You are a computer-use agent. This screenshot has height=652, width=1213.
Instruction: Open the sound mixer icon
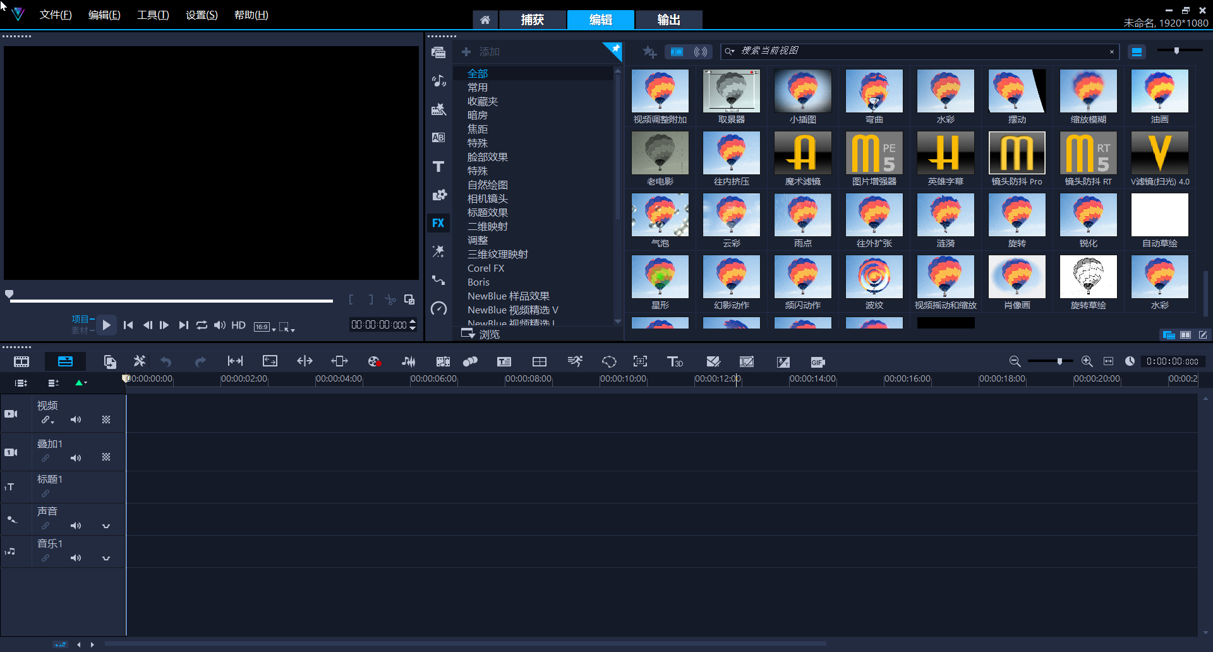(x=409, y=361)
